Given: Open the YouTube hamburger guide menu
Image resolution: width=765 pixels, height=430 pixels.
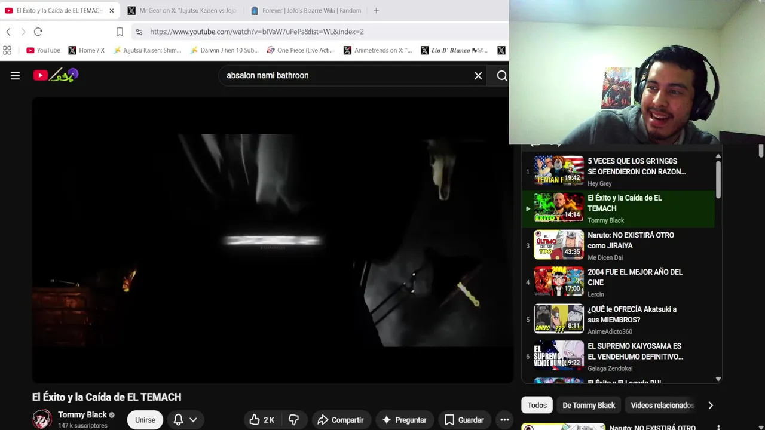Looking at the screenshot, I should (15, 75).
